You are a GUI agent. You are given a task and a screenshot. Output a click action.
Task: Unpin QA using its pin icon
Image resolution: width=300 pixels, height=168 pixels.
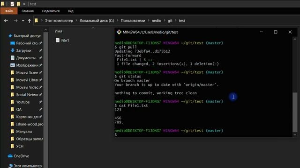point(41,110)
